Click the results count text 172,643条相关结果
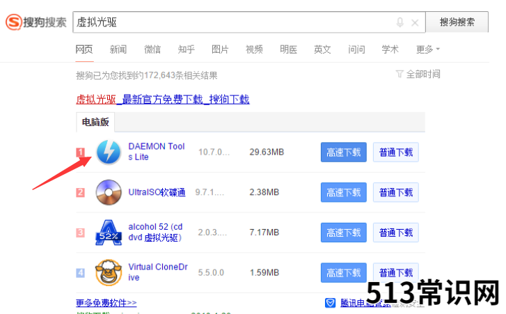 point(181,75)
